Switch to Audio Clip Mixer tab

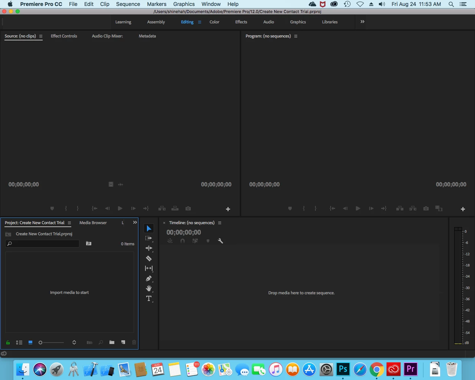(107, 36)
